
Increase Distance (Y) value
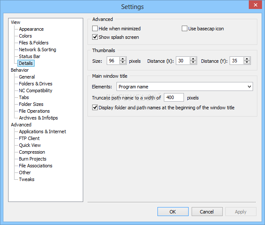247,59
